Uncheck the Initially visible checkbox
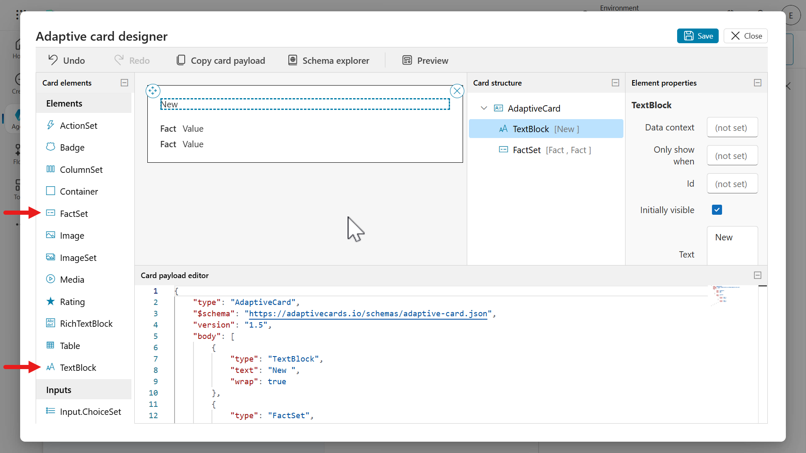The height and width of the screenshot is (453, 806). 717,210
